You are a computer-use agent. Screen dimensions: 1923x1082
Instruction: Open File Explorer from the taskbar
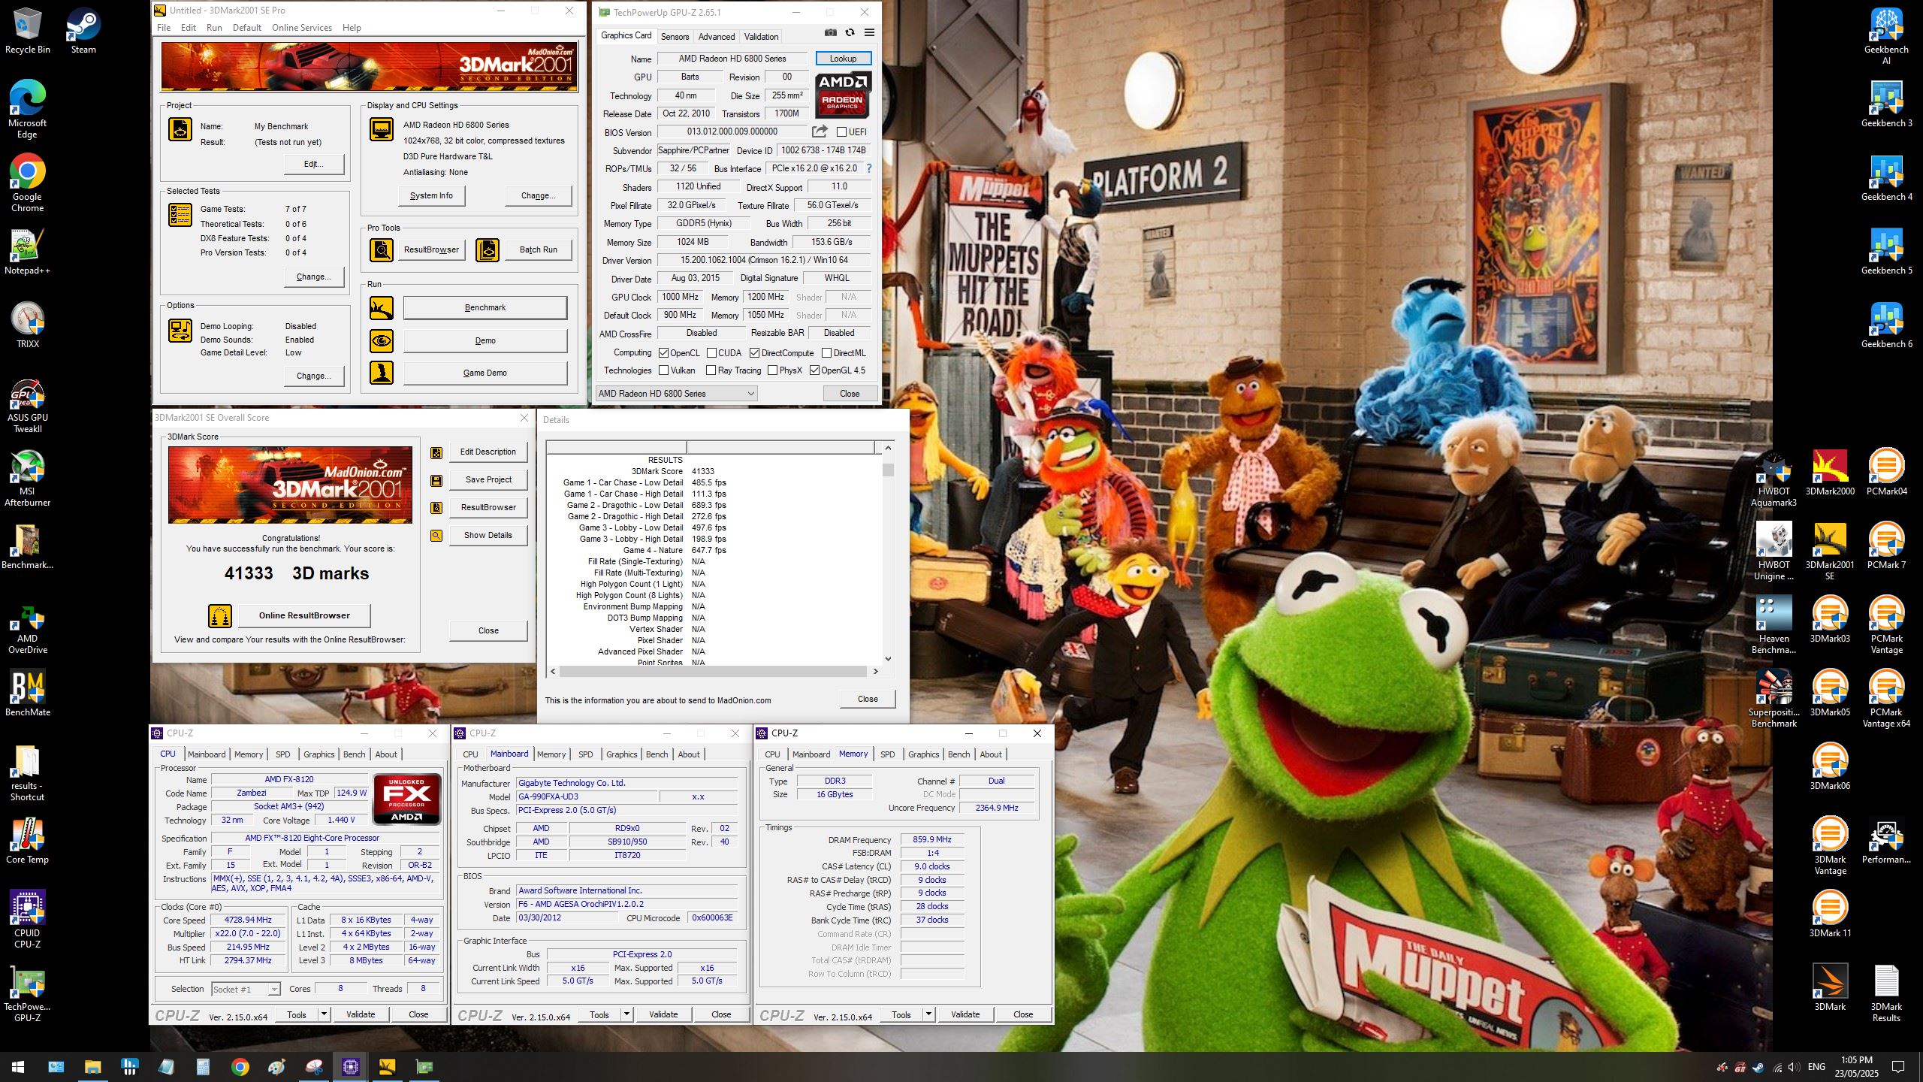[x=92, y=1067]
